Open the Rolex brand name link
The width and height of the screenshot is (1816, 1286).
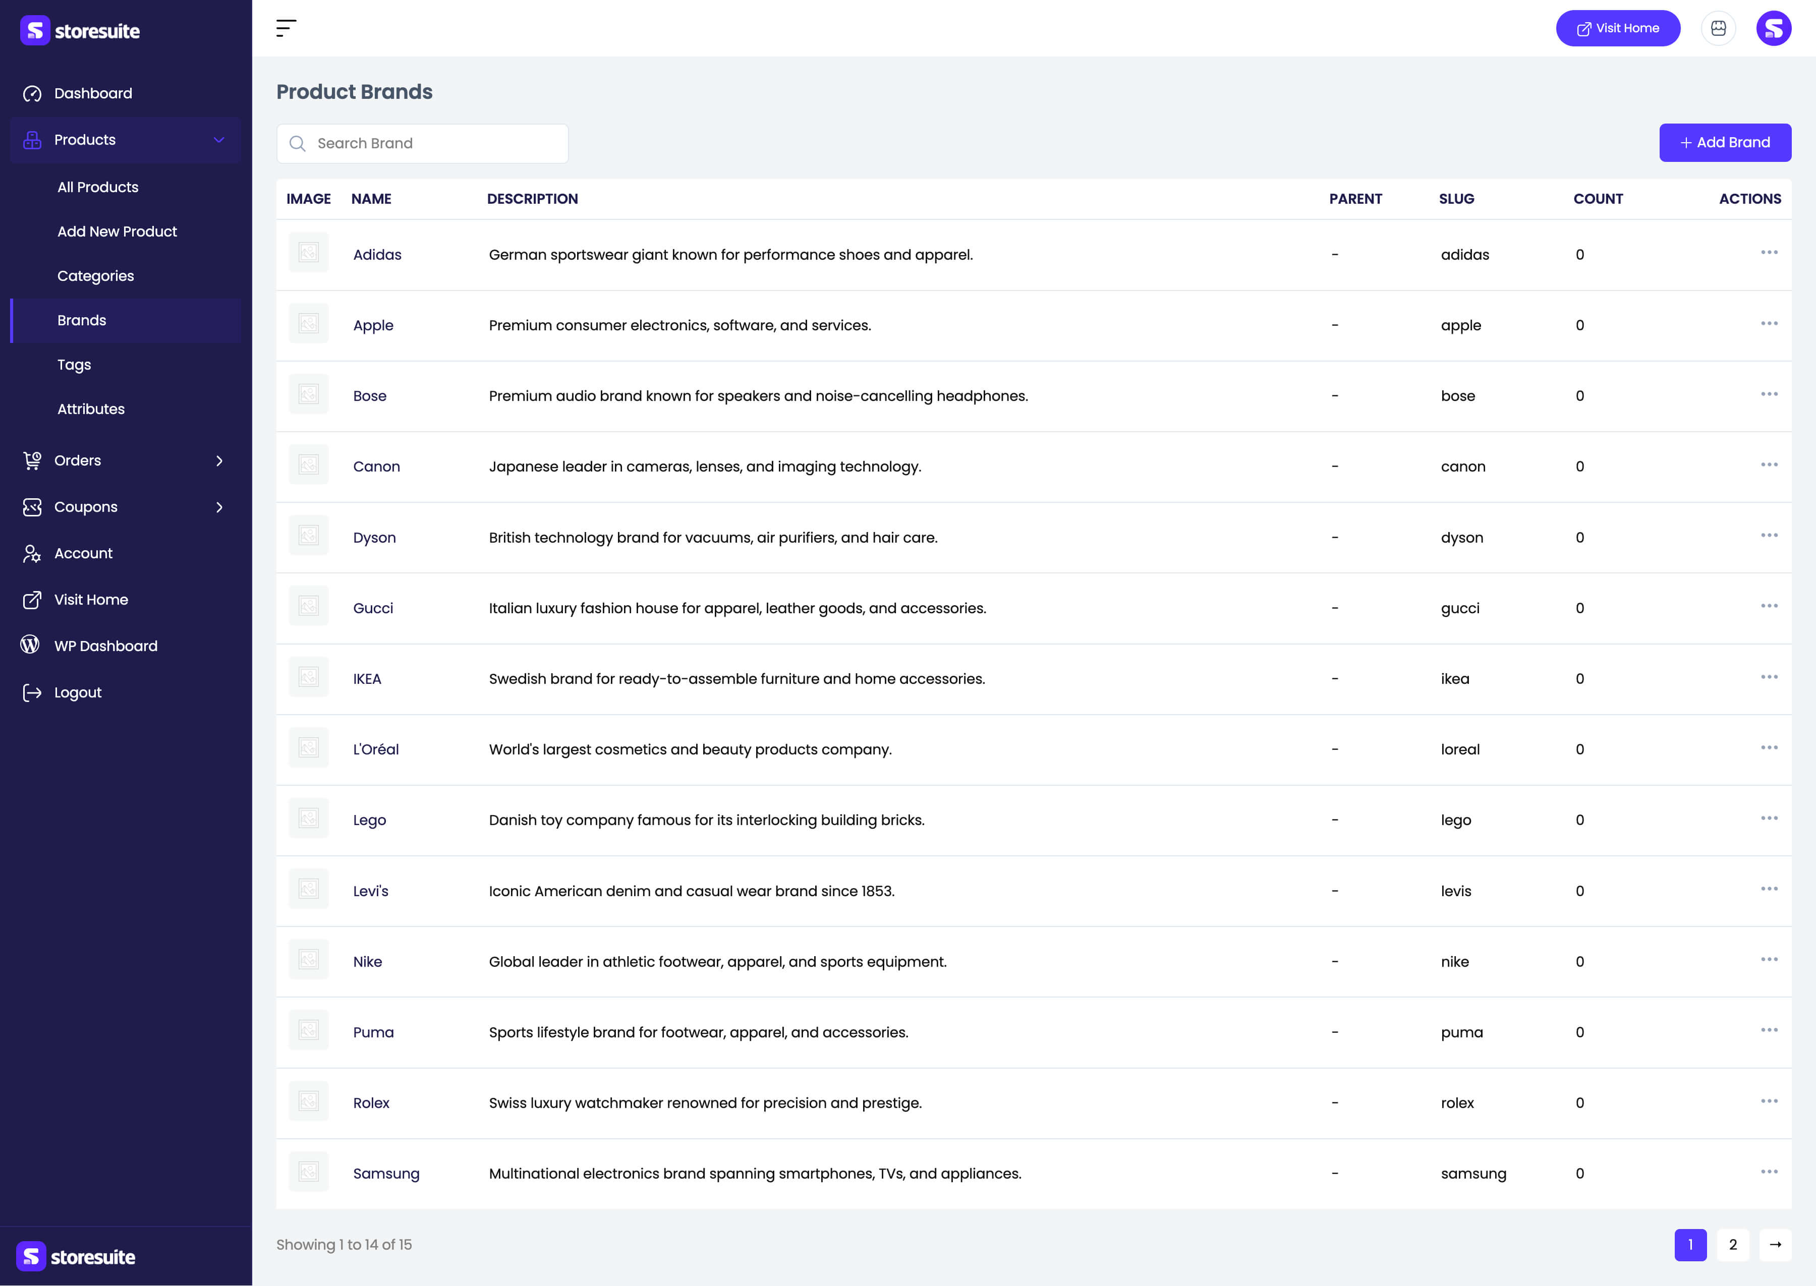tap(371, 1103)
